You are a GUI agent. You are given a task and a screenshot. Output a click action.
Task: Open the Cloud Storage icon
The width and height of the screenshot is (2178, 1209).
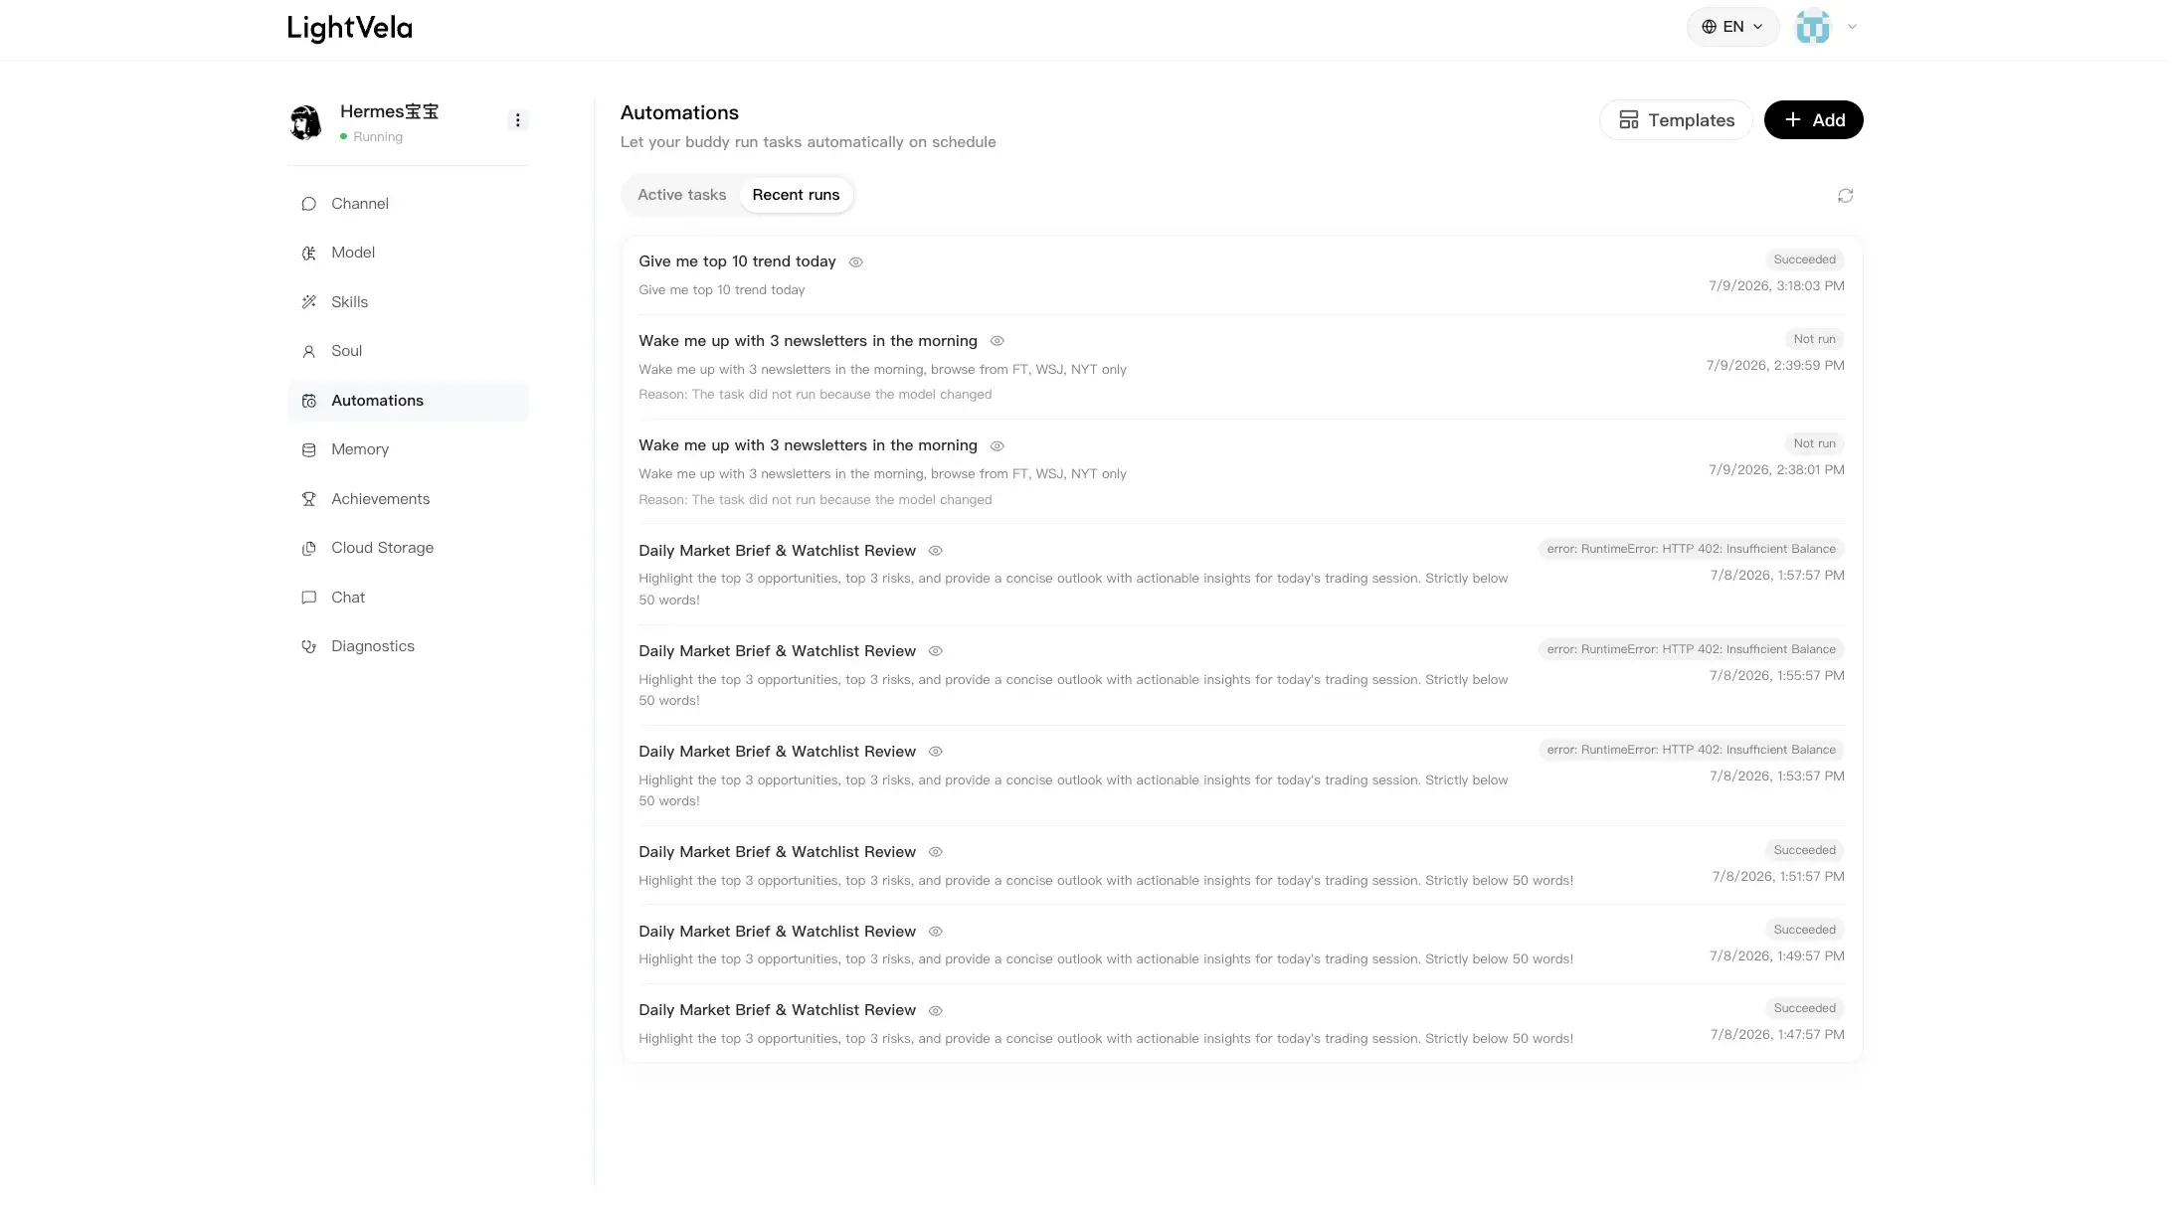(309, 548)
